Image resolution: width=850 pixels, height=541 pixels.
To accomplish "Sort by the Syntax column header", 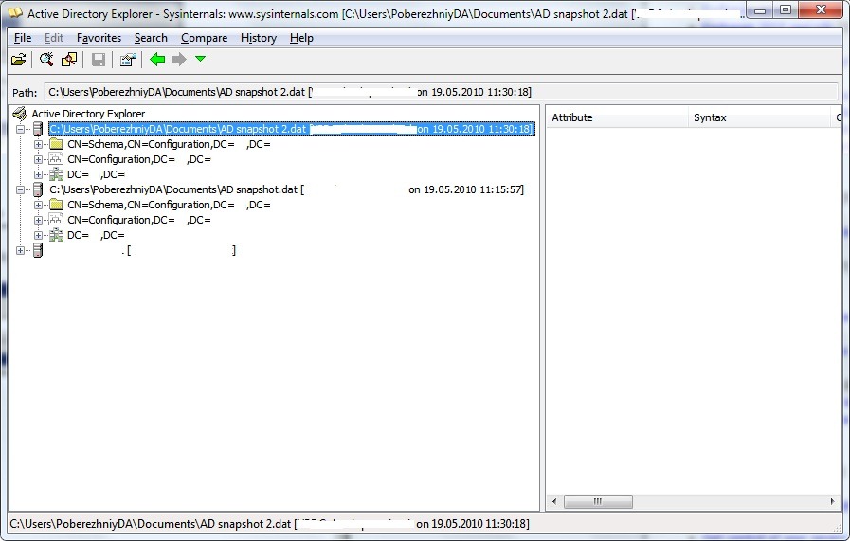I will tap(759, 117).
